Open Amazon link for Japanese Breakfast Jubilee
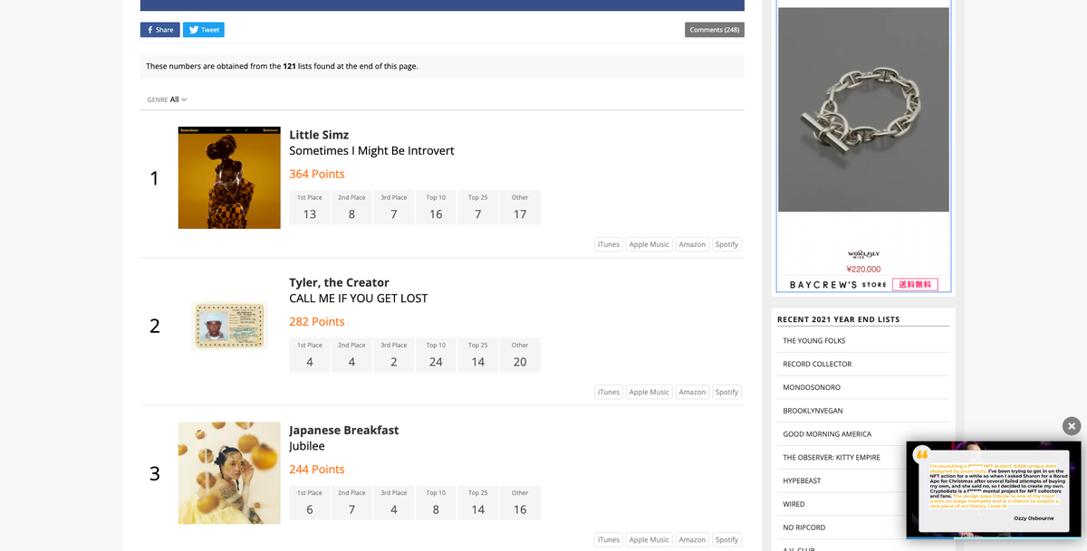1087x551 pixels. click(692, 539)
